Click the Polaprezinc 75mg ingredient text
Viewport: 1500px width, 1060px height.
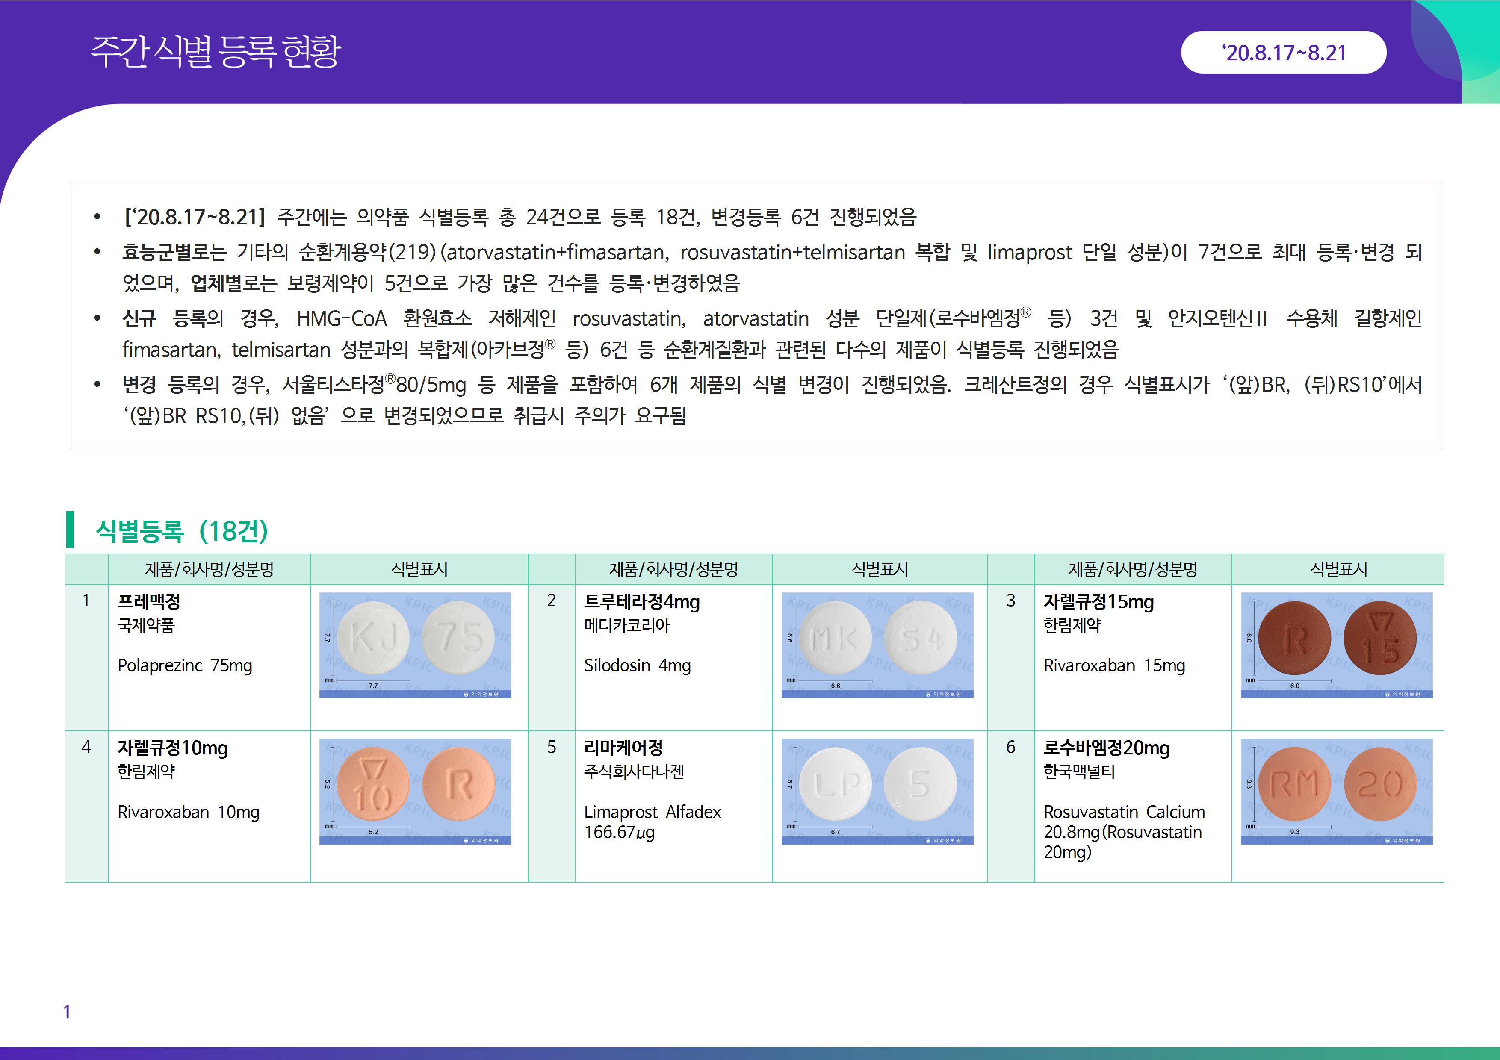[x=185, y=665]
